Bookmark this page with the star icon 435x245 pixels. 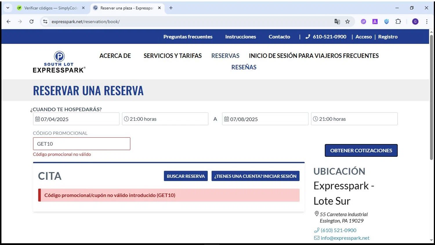347,21
